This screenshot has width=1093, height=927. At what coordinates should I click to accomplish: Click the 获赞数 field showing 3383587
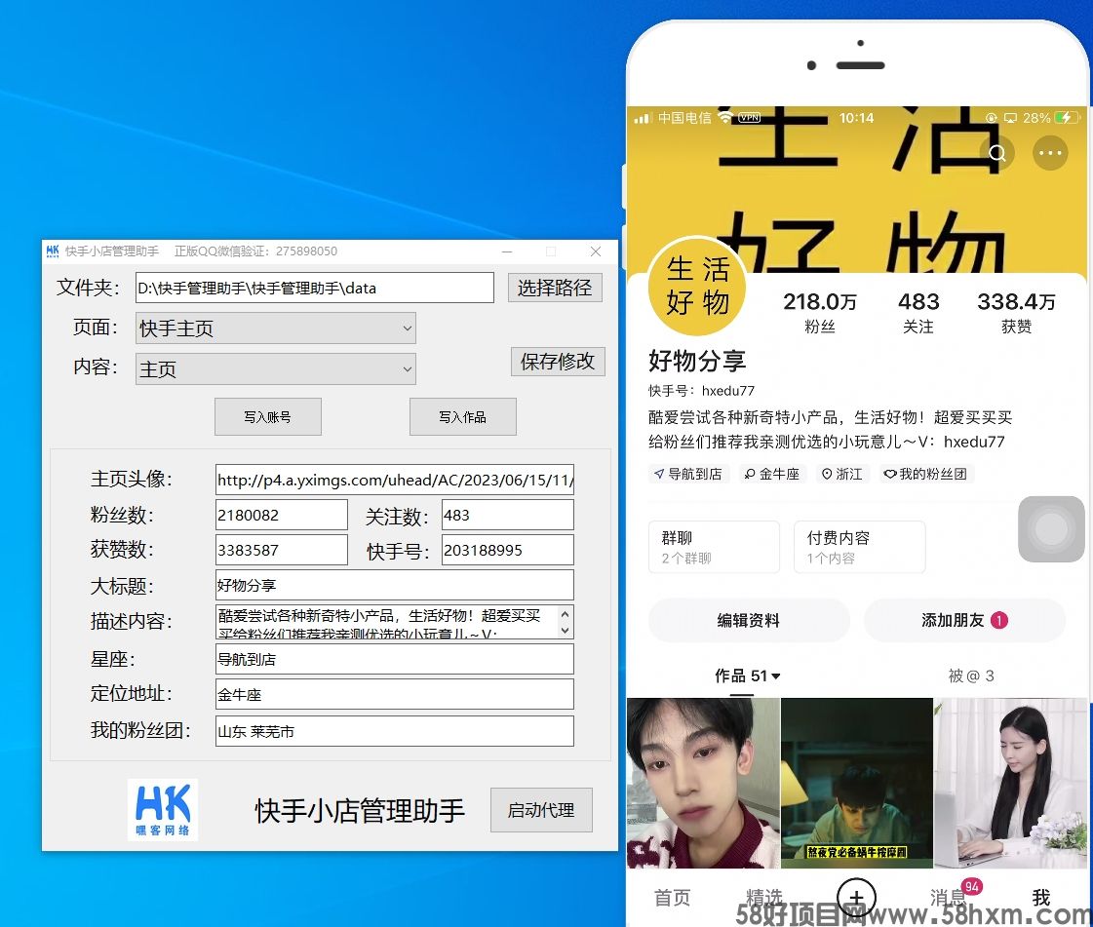[281, 549]
